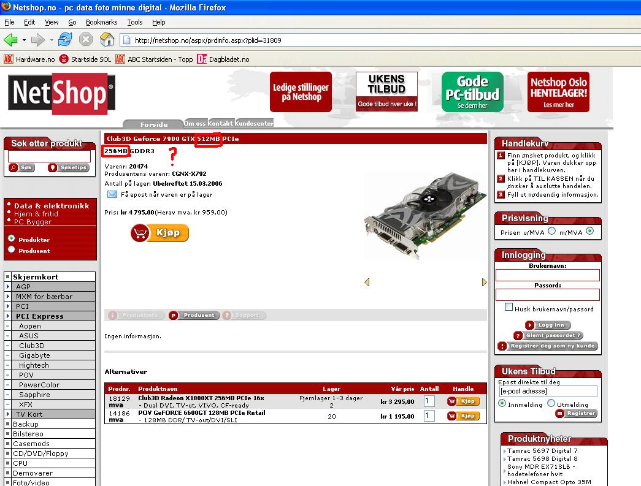Open the Back history dropdown arrow
641x486 pixels.
click(24, 40)
